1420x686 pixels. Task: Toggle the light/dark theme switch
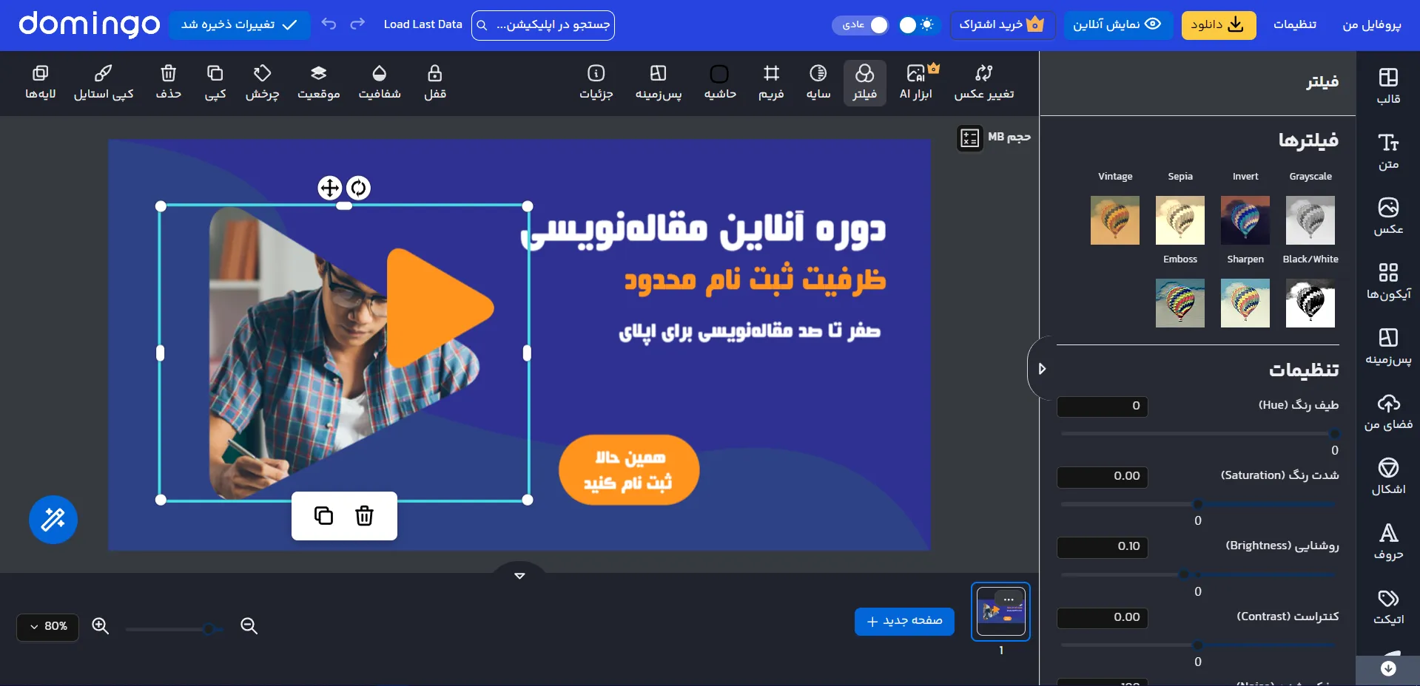click(x=918, y=25)
